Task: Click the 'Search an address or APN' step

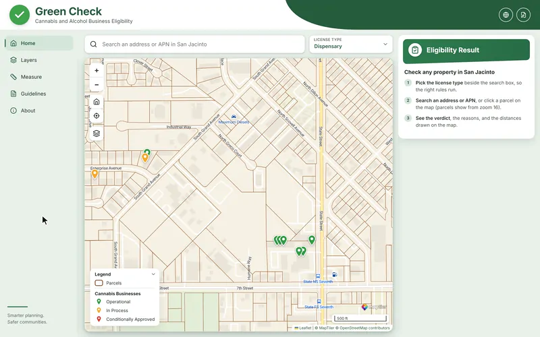Action: point(468,104)
